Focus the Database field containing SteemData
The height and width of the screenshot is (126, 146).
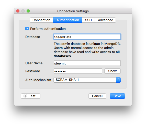click(87, 37)
